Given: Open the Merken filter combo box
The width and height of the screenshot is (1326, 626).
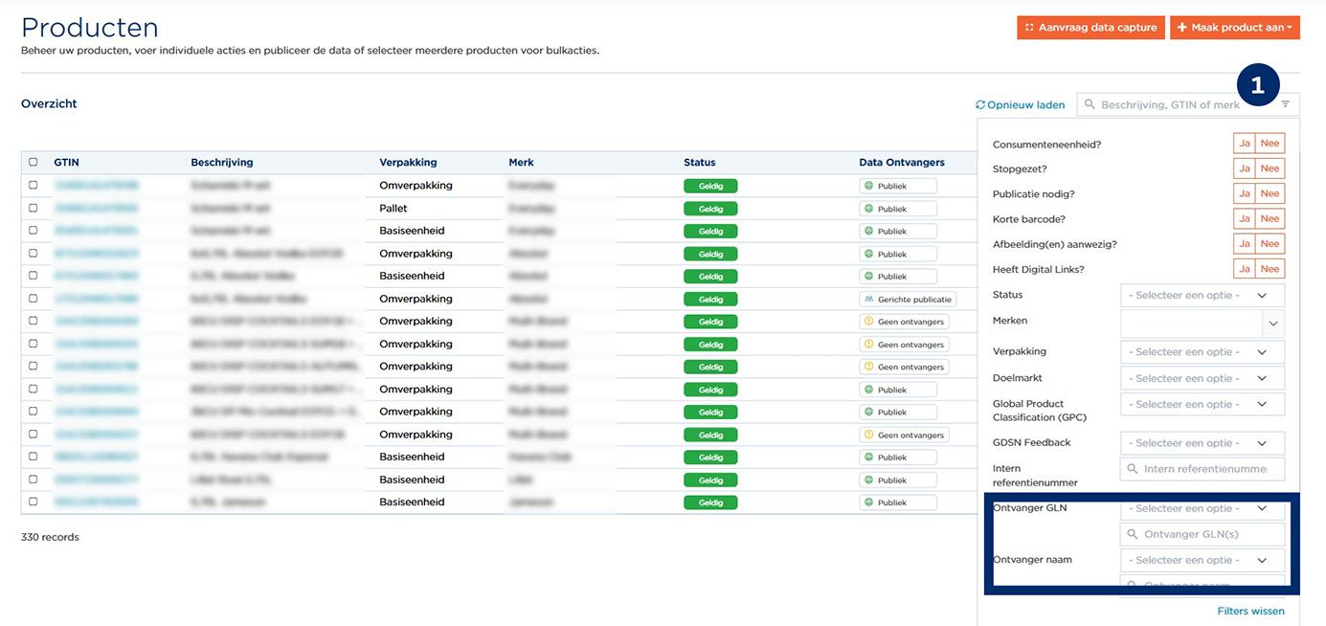Looking at the screenshot, I should [x=1202, y=324].
